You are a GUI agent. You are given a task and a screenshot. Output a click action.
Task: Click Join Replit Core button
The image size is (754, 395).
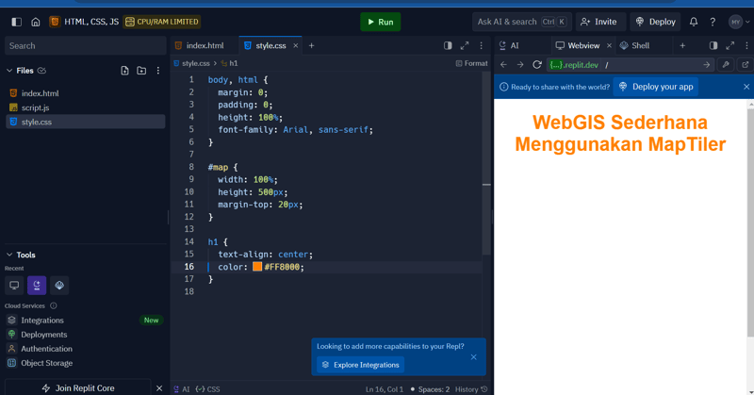(x=78, y=387)
